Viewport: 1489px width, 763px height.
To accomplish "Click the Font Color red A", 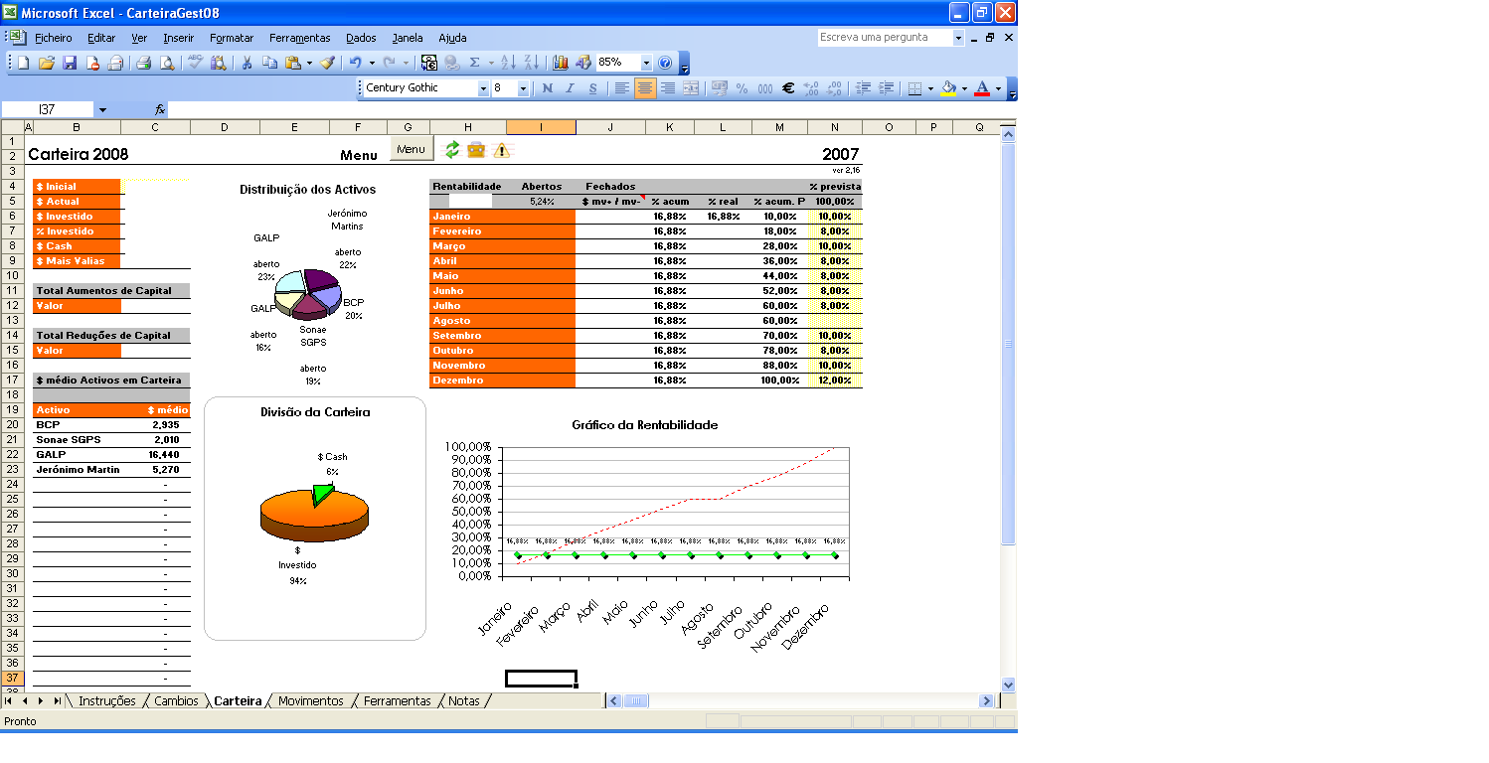I will tap(982, 88).
